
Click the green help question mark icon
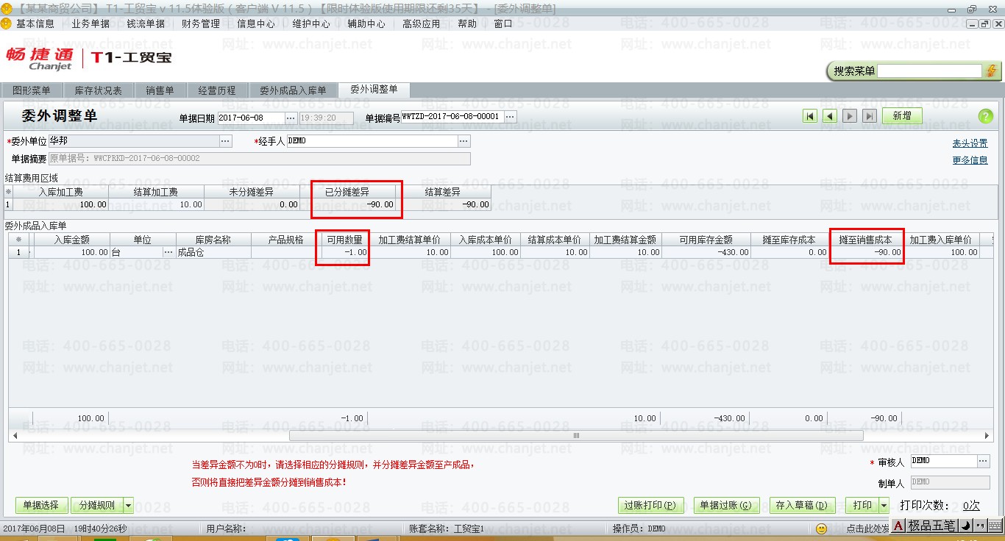point(985,116)
